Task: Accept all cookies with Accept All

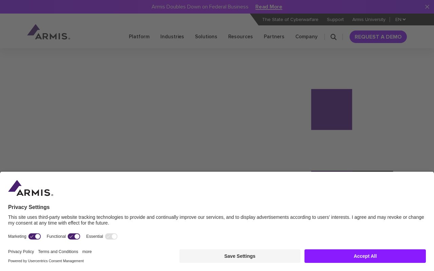Action: [x=365, y=256]
